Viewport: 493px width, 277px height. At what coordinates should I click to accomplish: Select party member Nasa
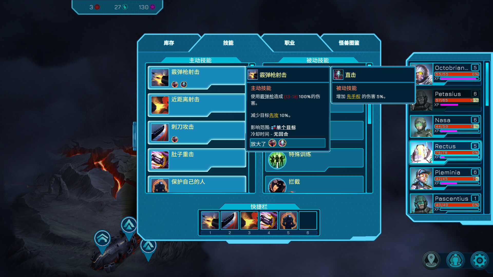tap(445, 126)
